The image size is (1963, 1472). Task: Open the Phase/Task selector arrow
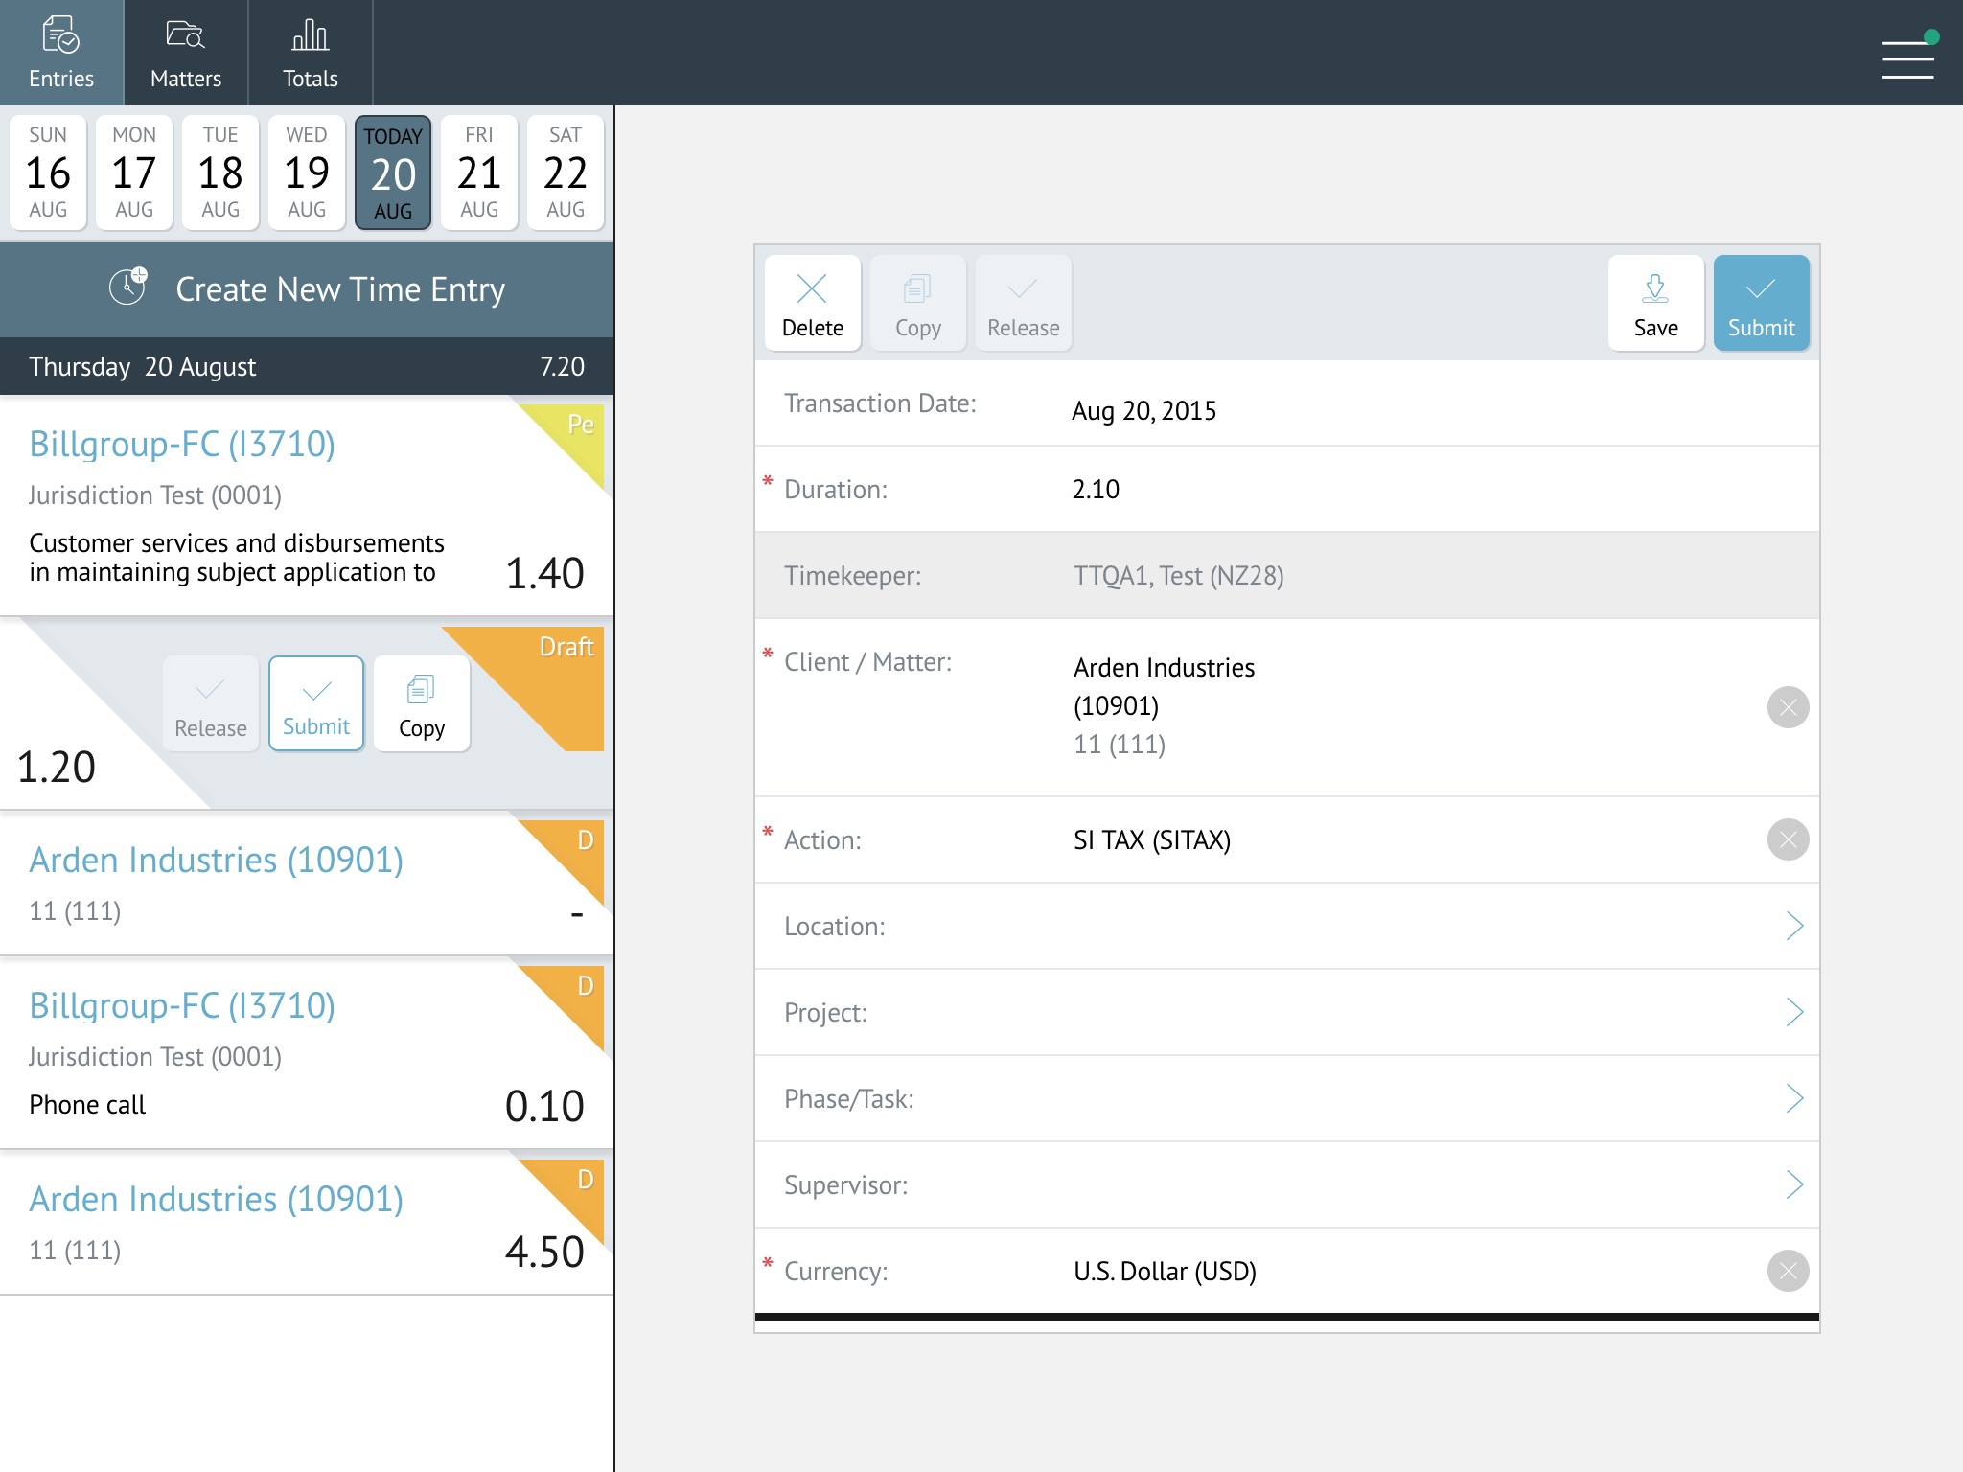1794,1098
